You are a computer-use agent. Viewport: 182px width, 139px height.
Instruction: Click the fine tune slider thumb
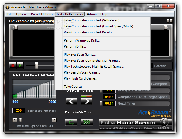click(21, 120)
